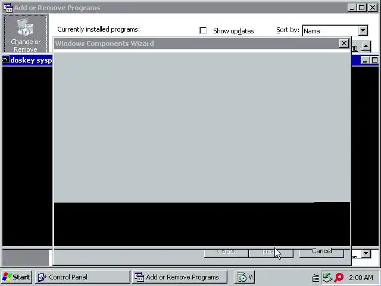The image size is (381, 286).
Task: Minimize the Add or Remove Programs window
Action: pyautogui.click(x=351, y=8)
